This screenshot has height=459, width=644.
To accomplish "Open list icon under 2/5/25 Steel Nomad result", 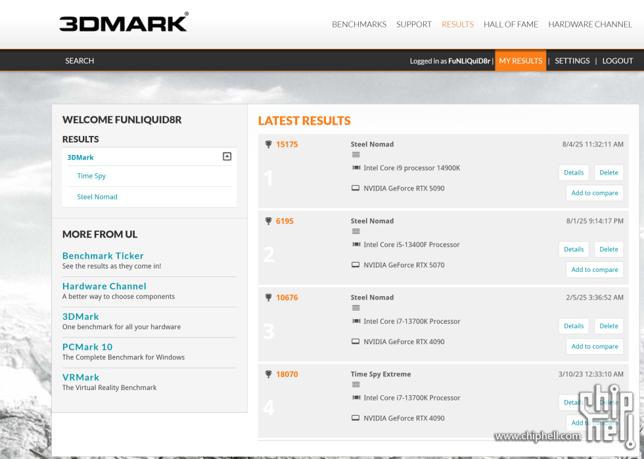I will pos(356,308).
